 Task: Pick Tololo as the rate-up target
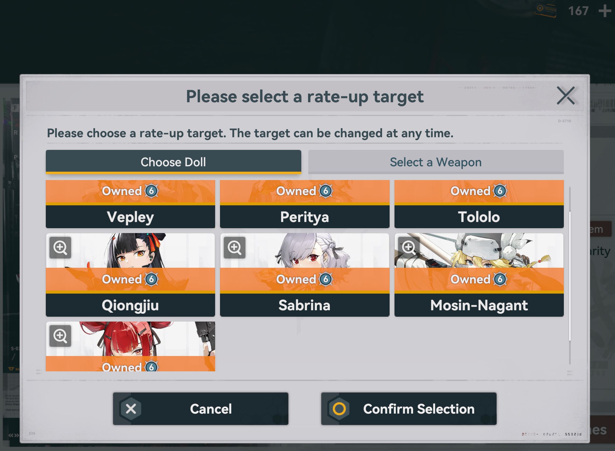(479, 204)
